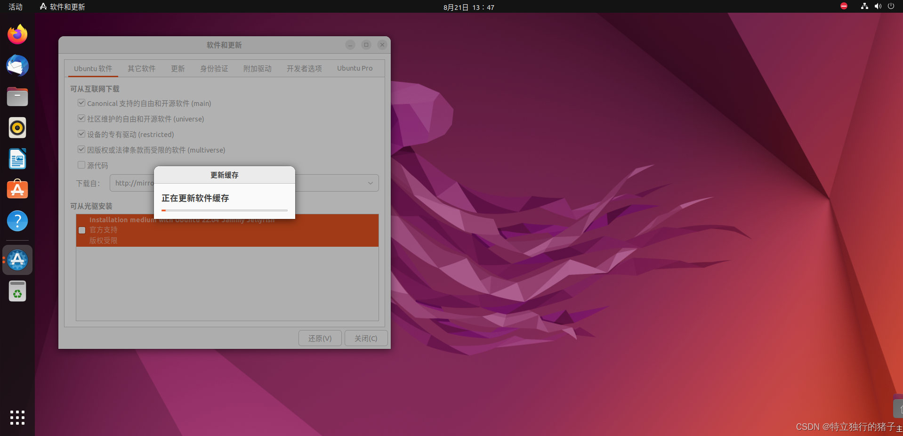Viewport: 903px width, 436px height.
Task: Click the clock showing 8月21日 13:47
Action: pos(469,7)
